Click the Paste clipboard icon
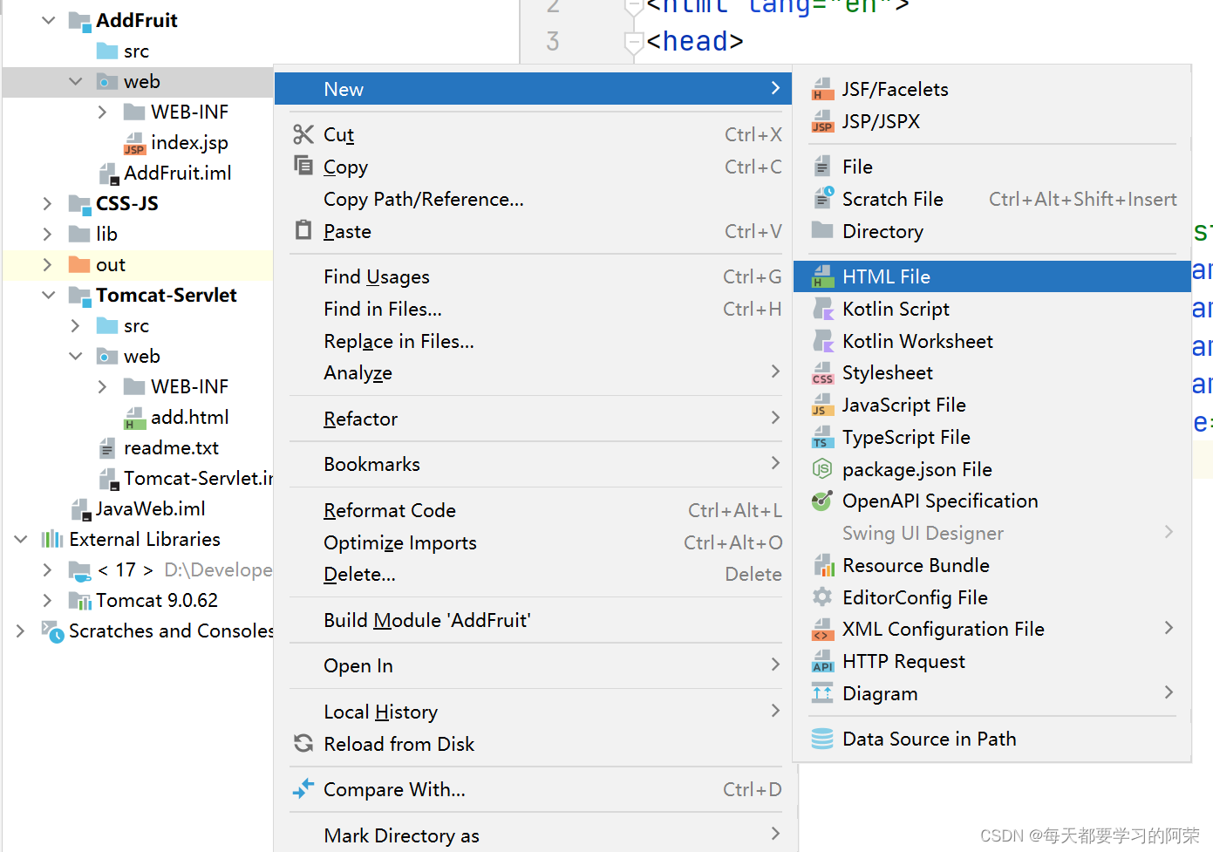 point(303,230)
